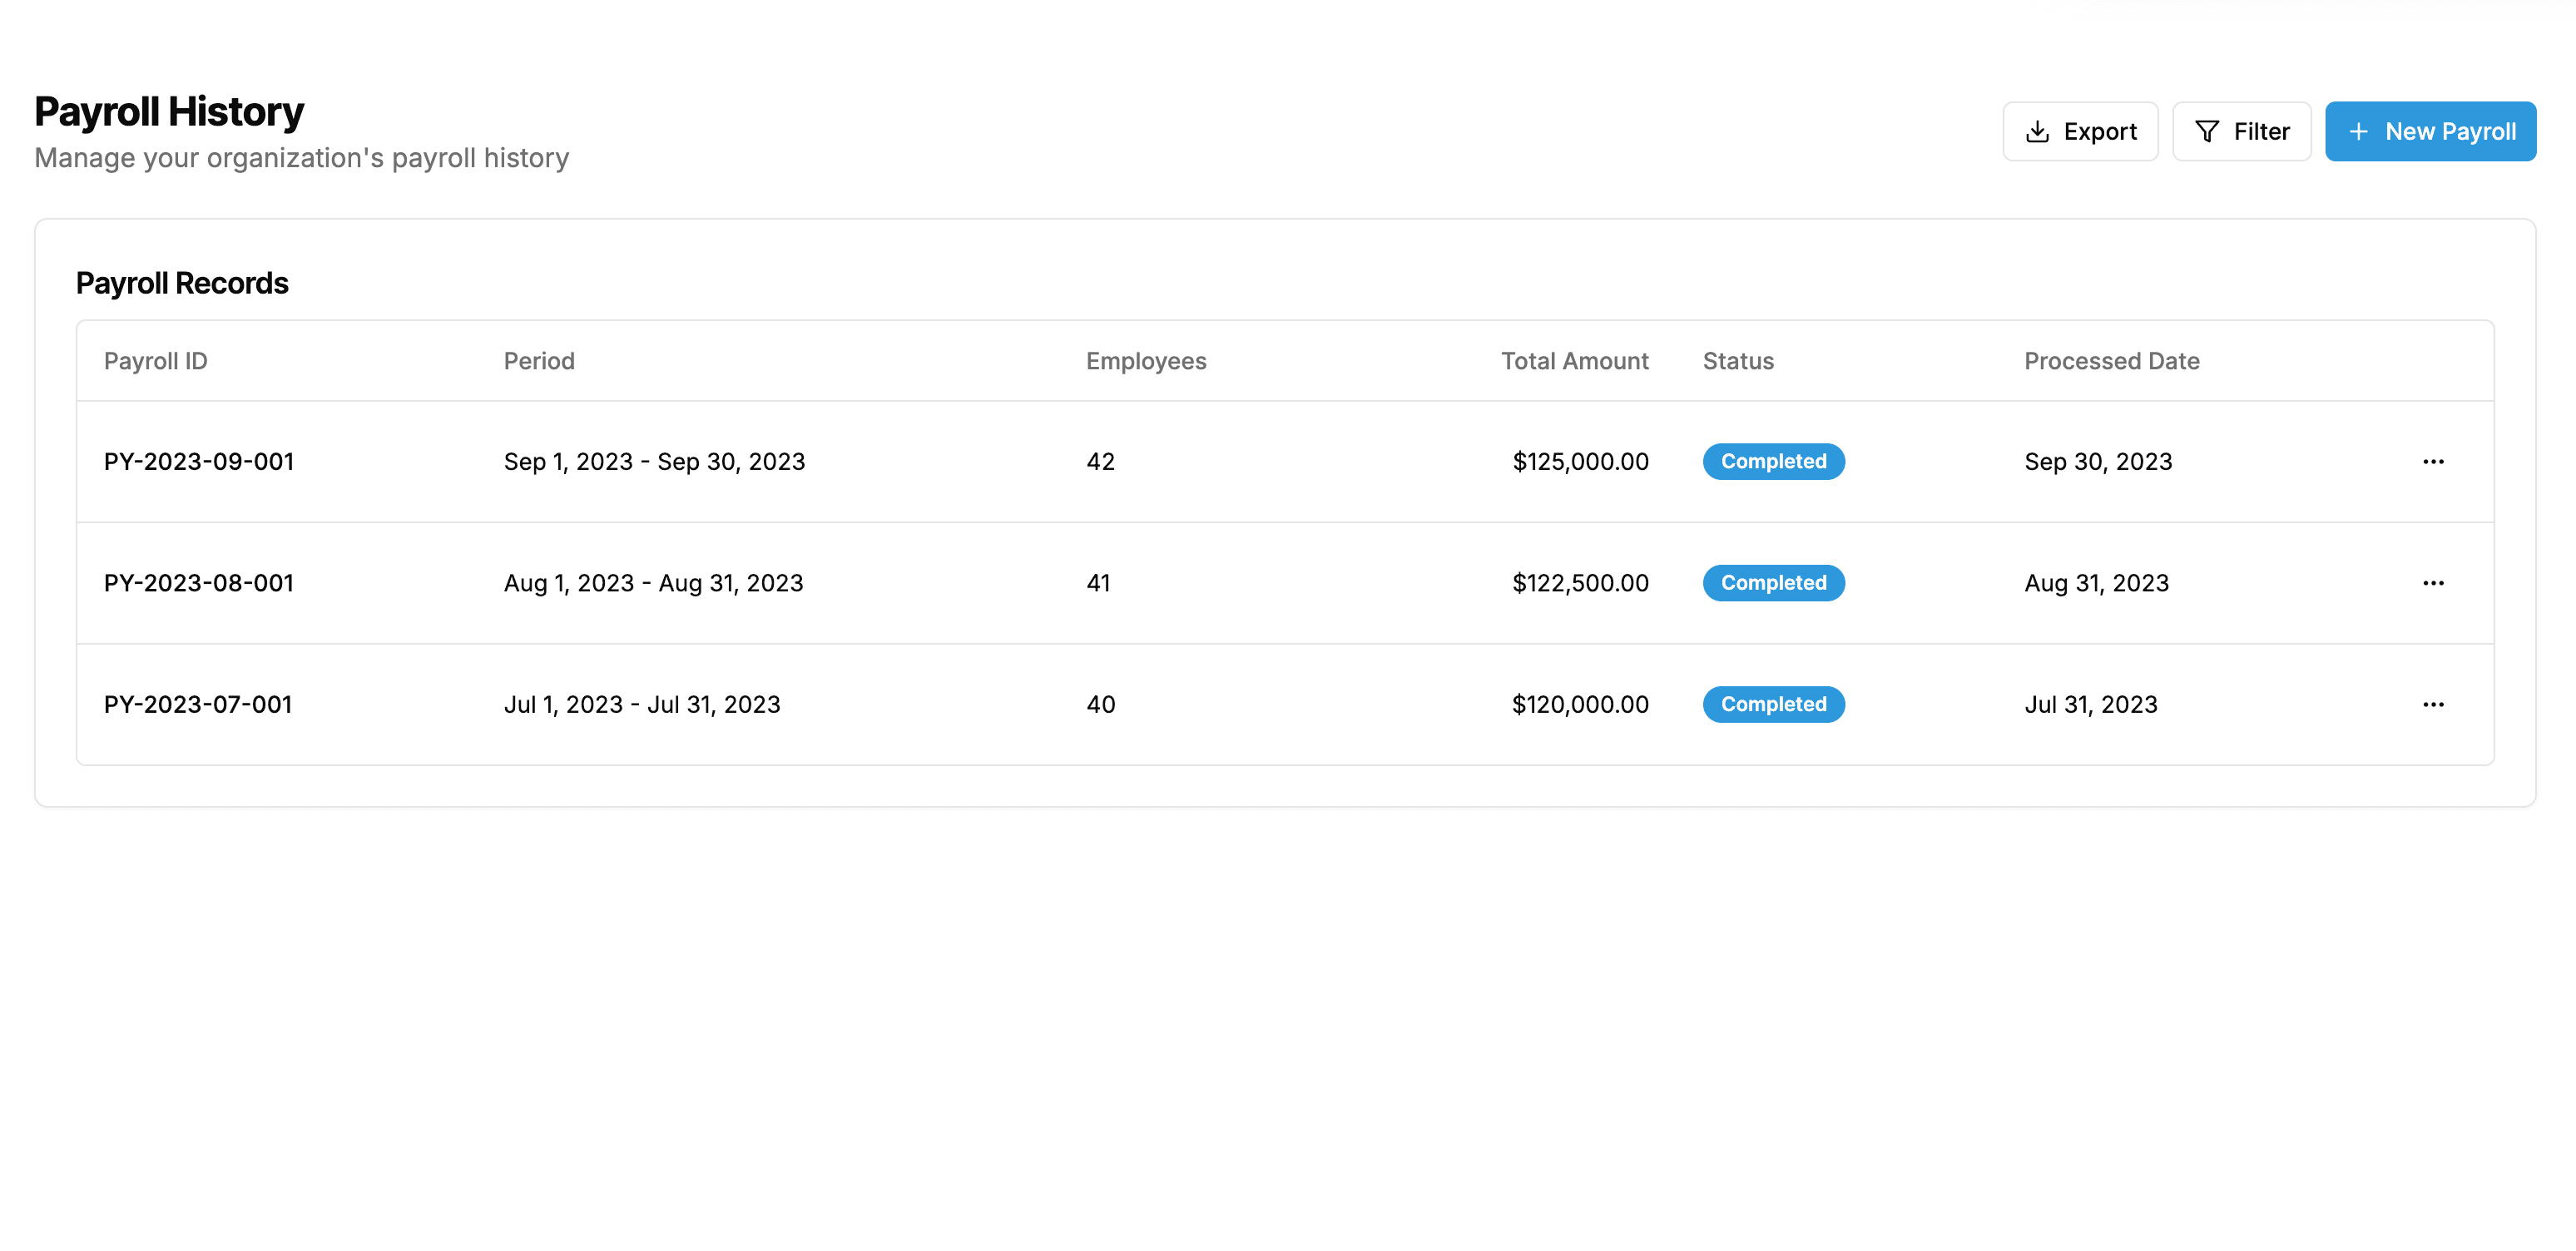Click the Completed badge for September payroll

tap(1773, 461)
